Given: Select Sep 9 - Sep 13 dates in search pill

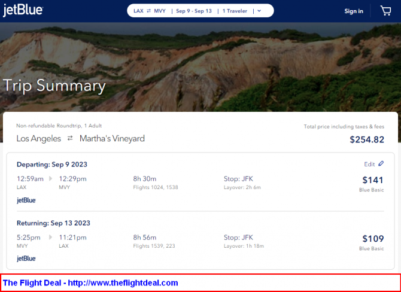Looking at the screenshot, I should (194, 11).
